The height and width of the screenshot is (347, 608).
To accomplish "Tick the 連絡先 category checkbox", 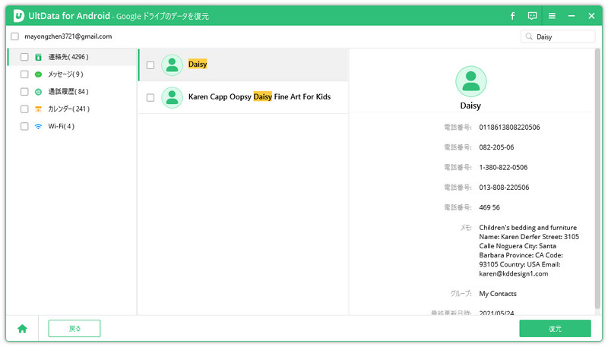I will (x=24, y=57).
